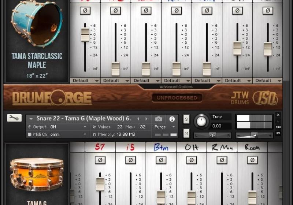The width and height of the screenshot is (293, 205).
Task: Click the AUX button on instrument header
Action: pyautogui.click(x=278, y=127)
